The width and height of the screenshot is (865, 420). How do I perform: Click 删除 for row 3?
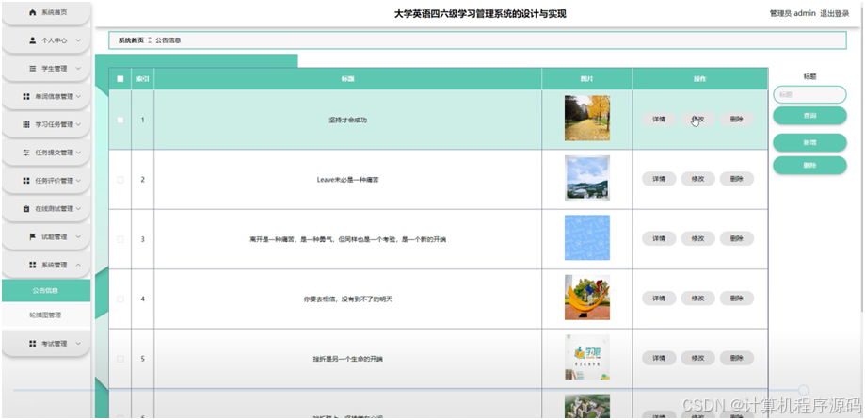pos(736,238)
